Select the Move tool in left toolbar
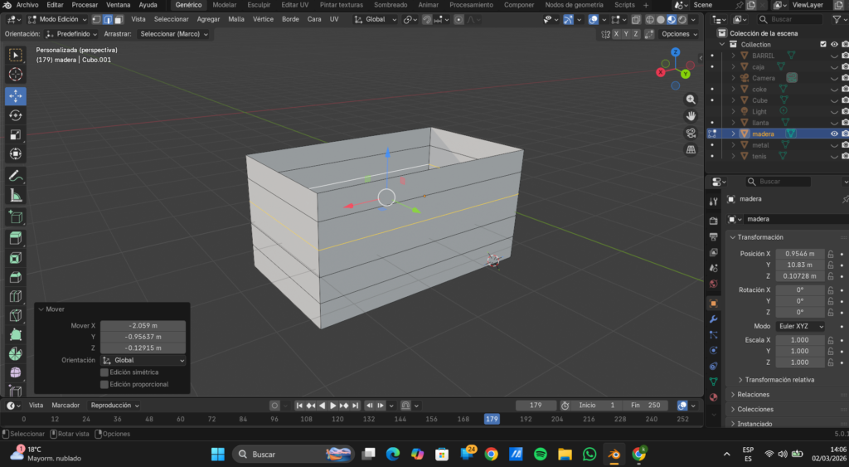Image resolution: width=849 pixels, height=467 pixels. 15,95
